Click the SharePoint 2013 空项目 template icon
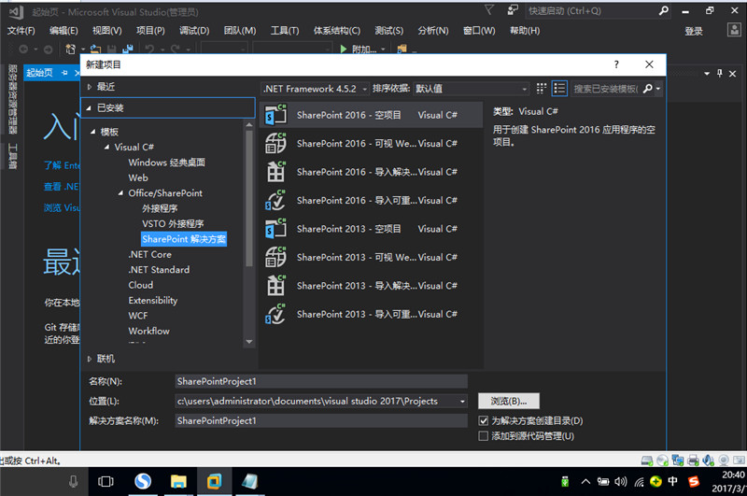This screenshot has width=747, height=496. (x=275, y=229)
